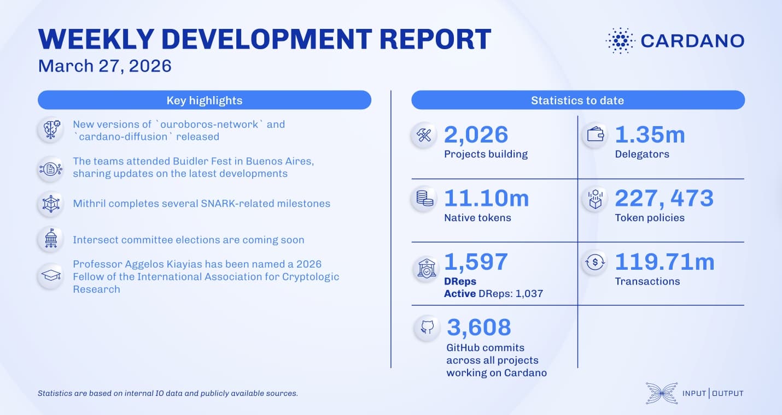The width and height of the screenshot is (782, 415).
Task: Select the Key highlights header pill
Action: click(x=204, y=100)
